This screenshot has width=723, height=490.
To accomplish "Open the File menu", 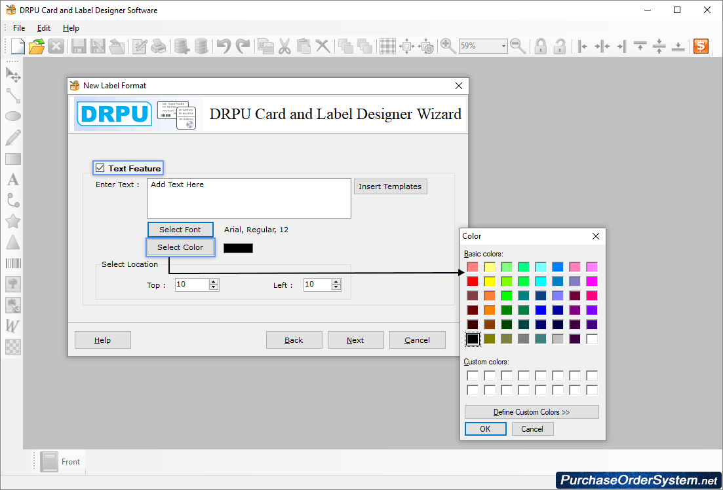I will 19,28.
